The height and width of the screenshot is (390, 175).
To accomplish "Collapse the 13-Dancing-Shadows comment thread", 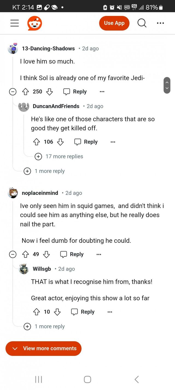I will 13,92.
